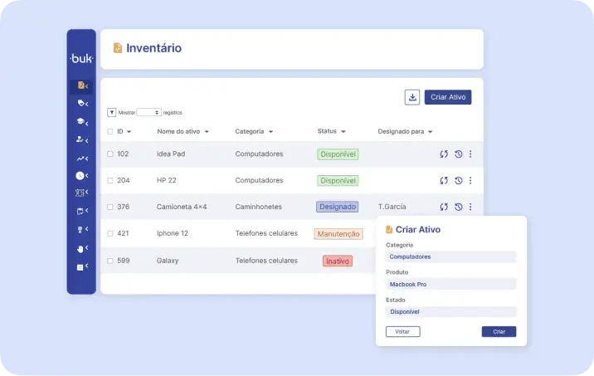Viewport: 594px width, 376px height.
Task: Click reassign arrows icon for Camioneta 4×4
Action: tap(444, 207)
